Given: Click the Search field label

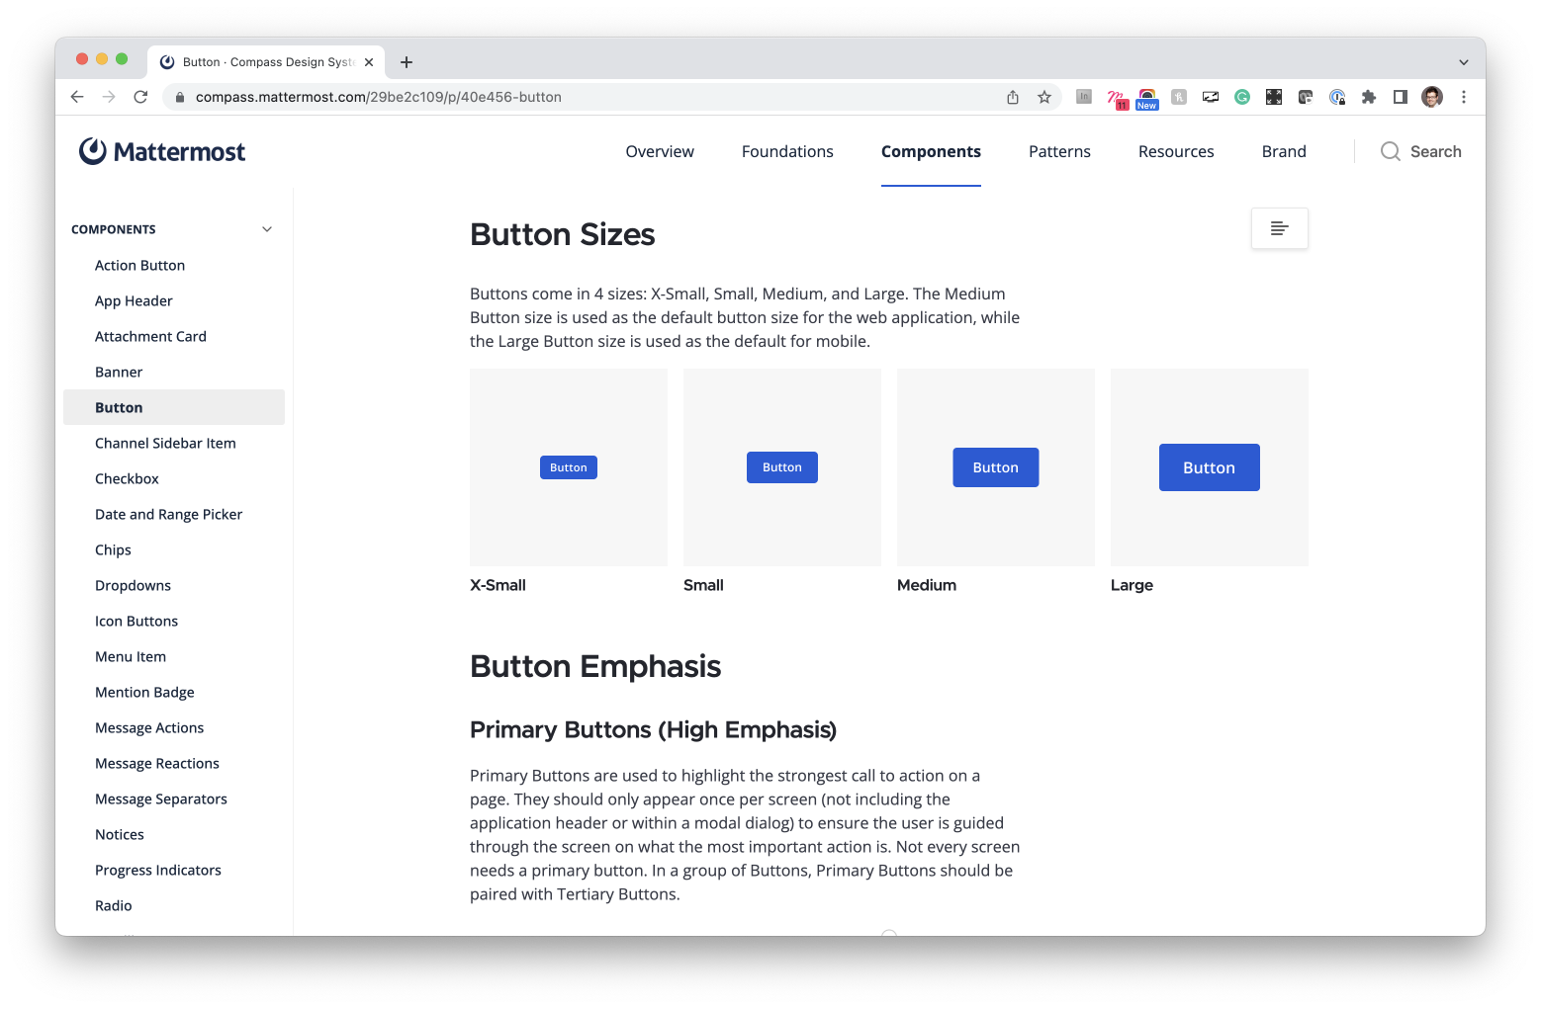Looking at the screenshot, I should point(1435,151).
